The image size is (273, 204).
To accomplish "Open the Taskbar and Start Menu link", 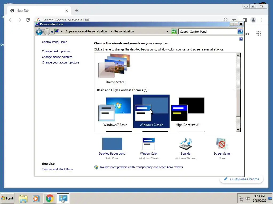I will [57, 169].
